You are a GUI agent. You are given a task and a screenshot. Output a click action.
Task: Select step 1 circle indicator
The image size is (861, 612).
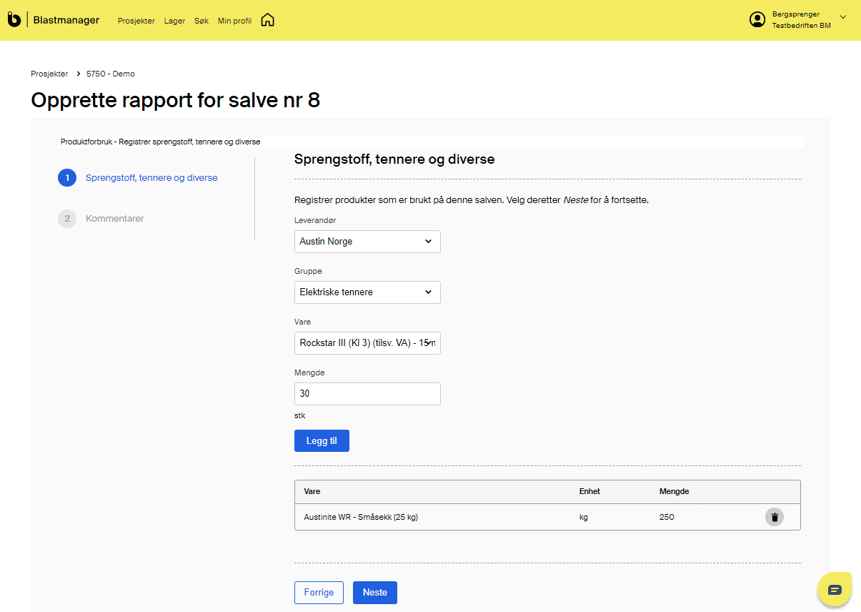pyautogui.click(x=67, y=178)
